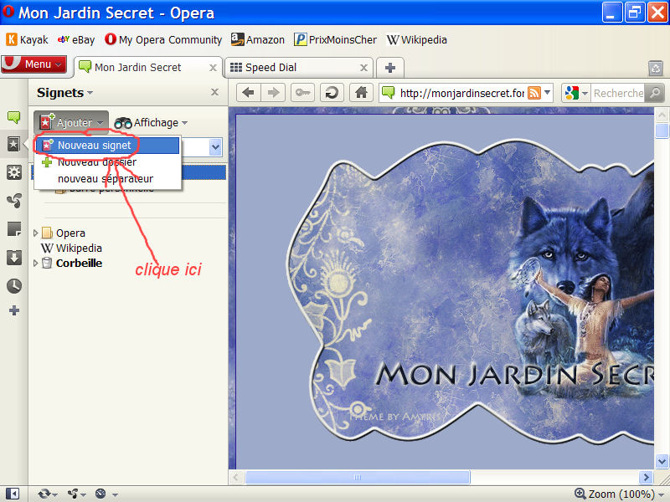Viewport: 670px width, 502px height.
Task: Open the Affichage dropdown
Action: (152, 122)
